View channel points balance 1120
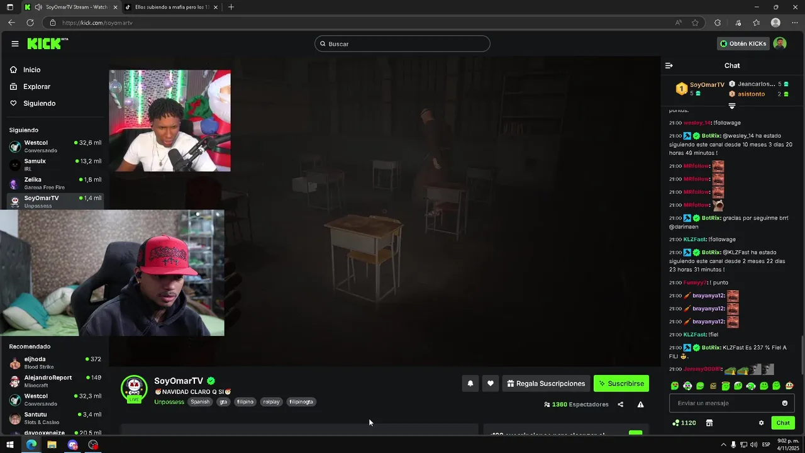Image resolution: width=805 pixels, height=453 pixels. click(684, 423)
